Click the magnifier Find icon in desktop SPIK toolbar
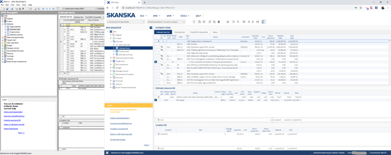Screen dimensions: 391x155 [38, 9]
